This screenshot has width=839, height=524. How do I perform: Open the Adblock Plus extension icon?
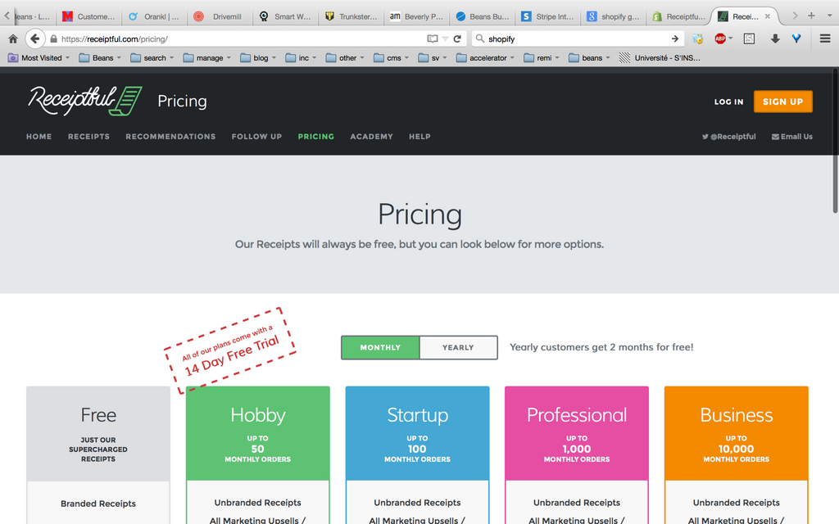[720, 38]
